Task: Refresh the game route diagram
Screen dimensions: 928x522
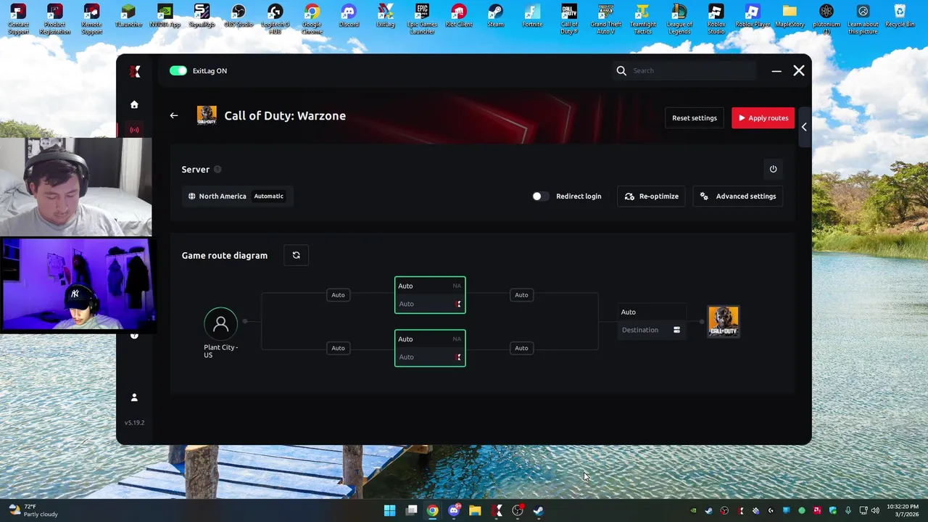Action: [x=296, y=255]
